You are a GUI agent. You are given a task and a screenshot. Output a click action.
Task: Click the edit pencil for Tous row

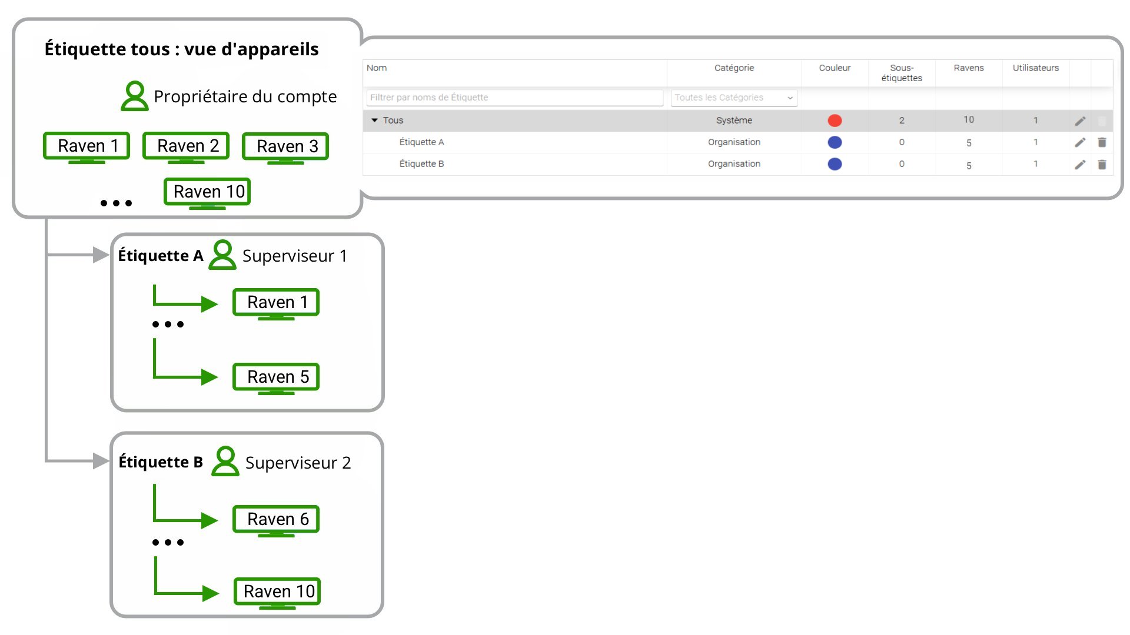1080,121
